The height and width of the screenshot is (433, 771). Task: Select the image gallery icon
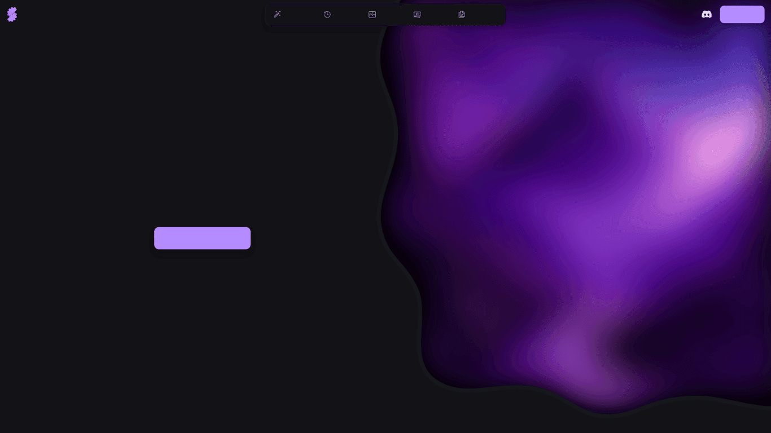pyautogui.click(x=372, y=15)
